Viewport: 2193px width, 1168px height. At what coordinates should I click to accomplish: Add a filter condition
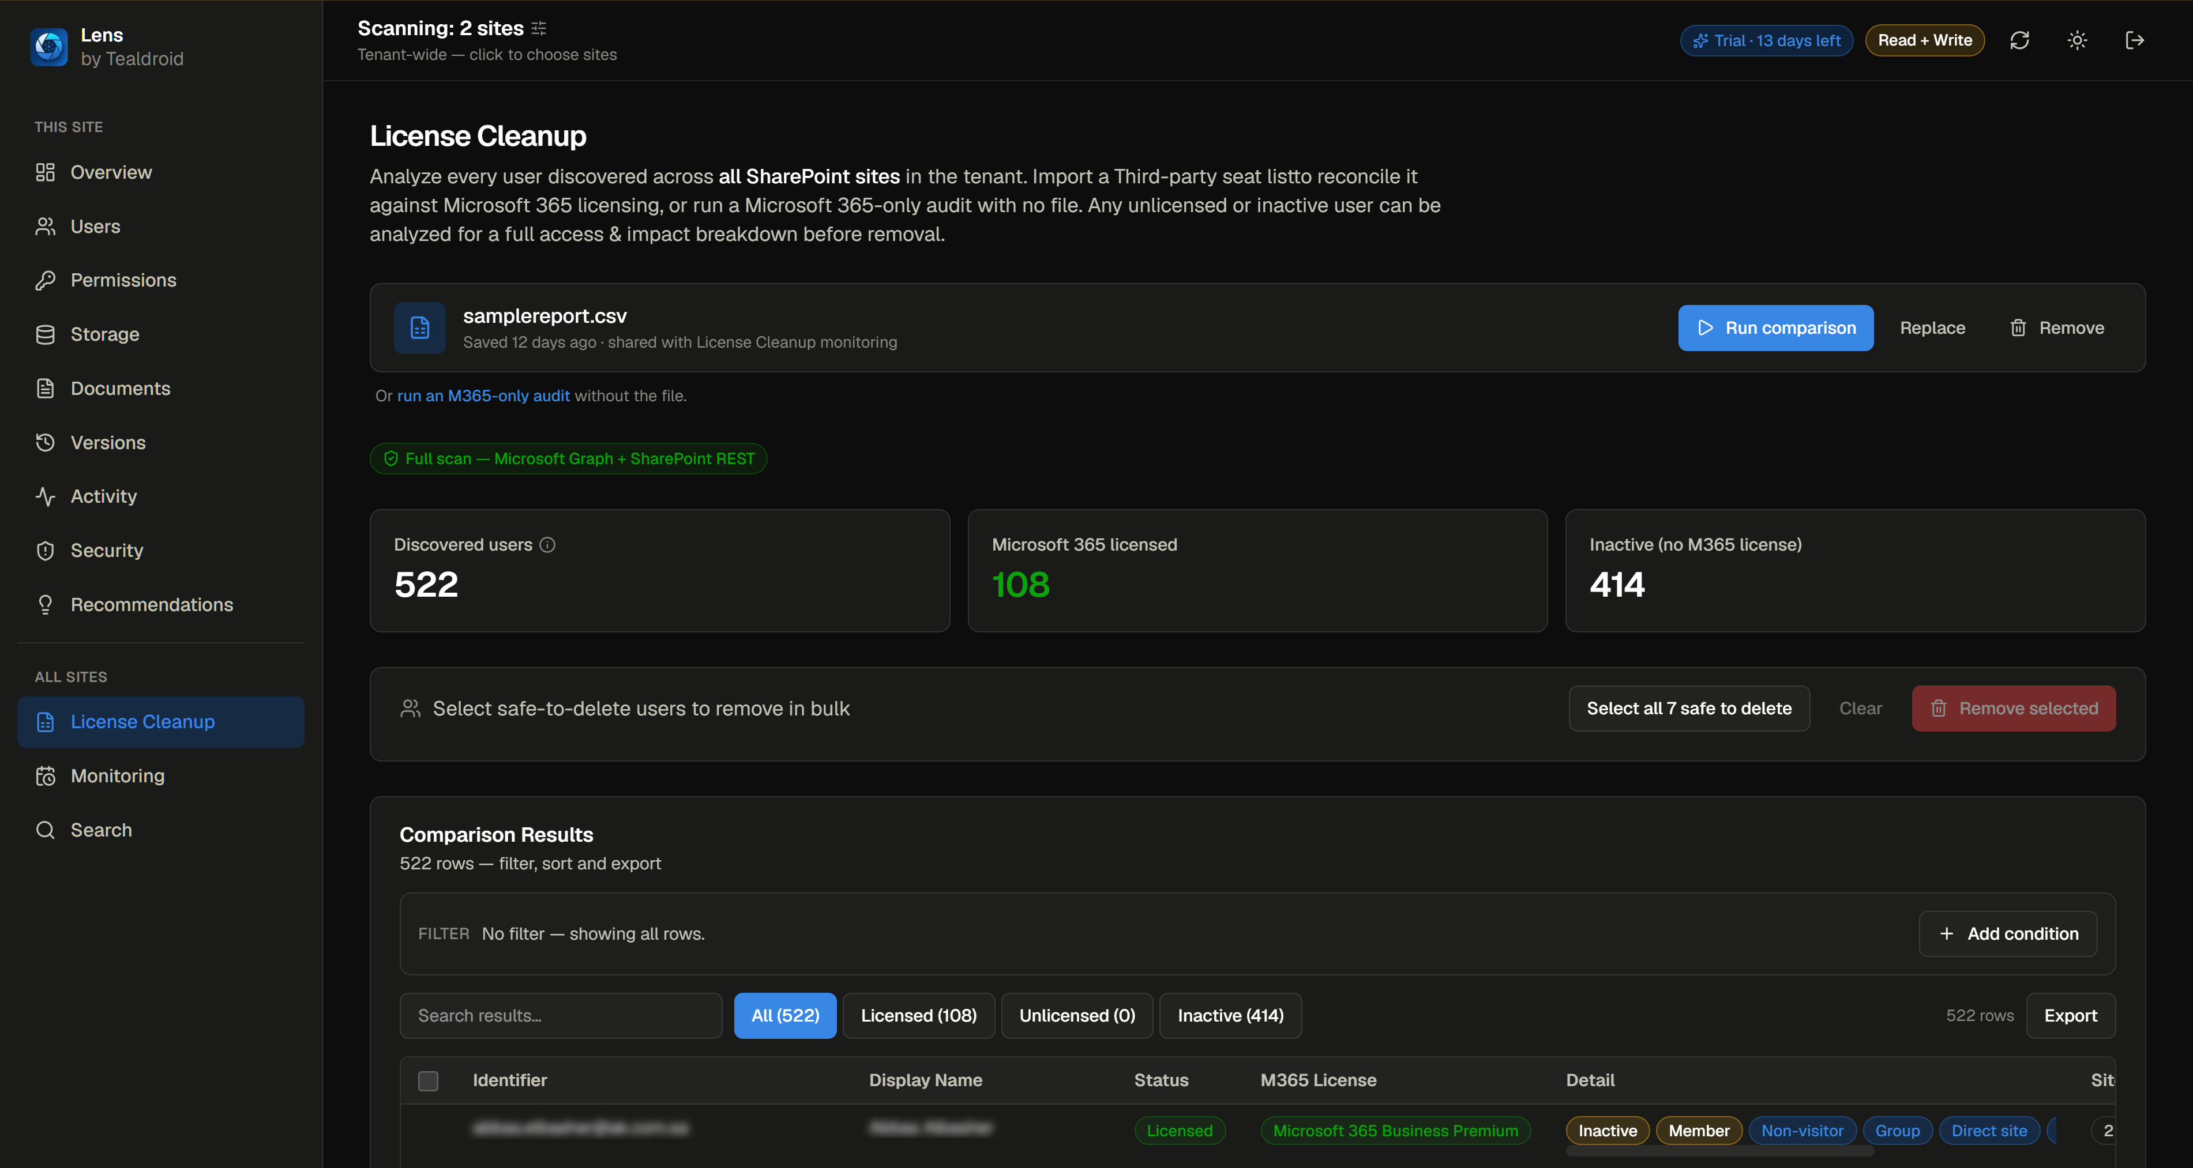2008,934
